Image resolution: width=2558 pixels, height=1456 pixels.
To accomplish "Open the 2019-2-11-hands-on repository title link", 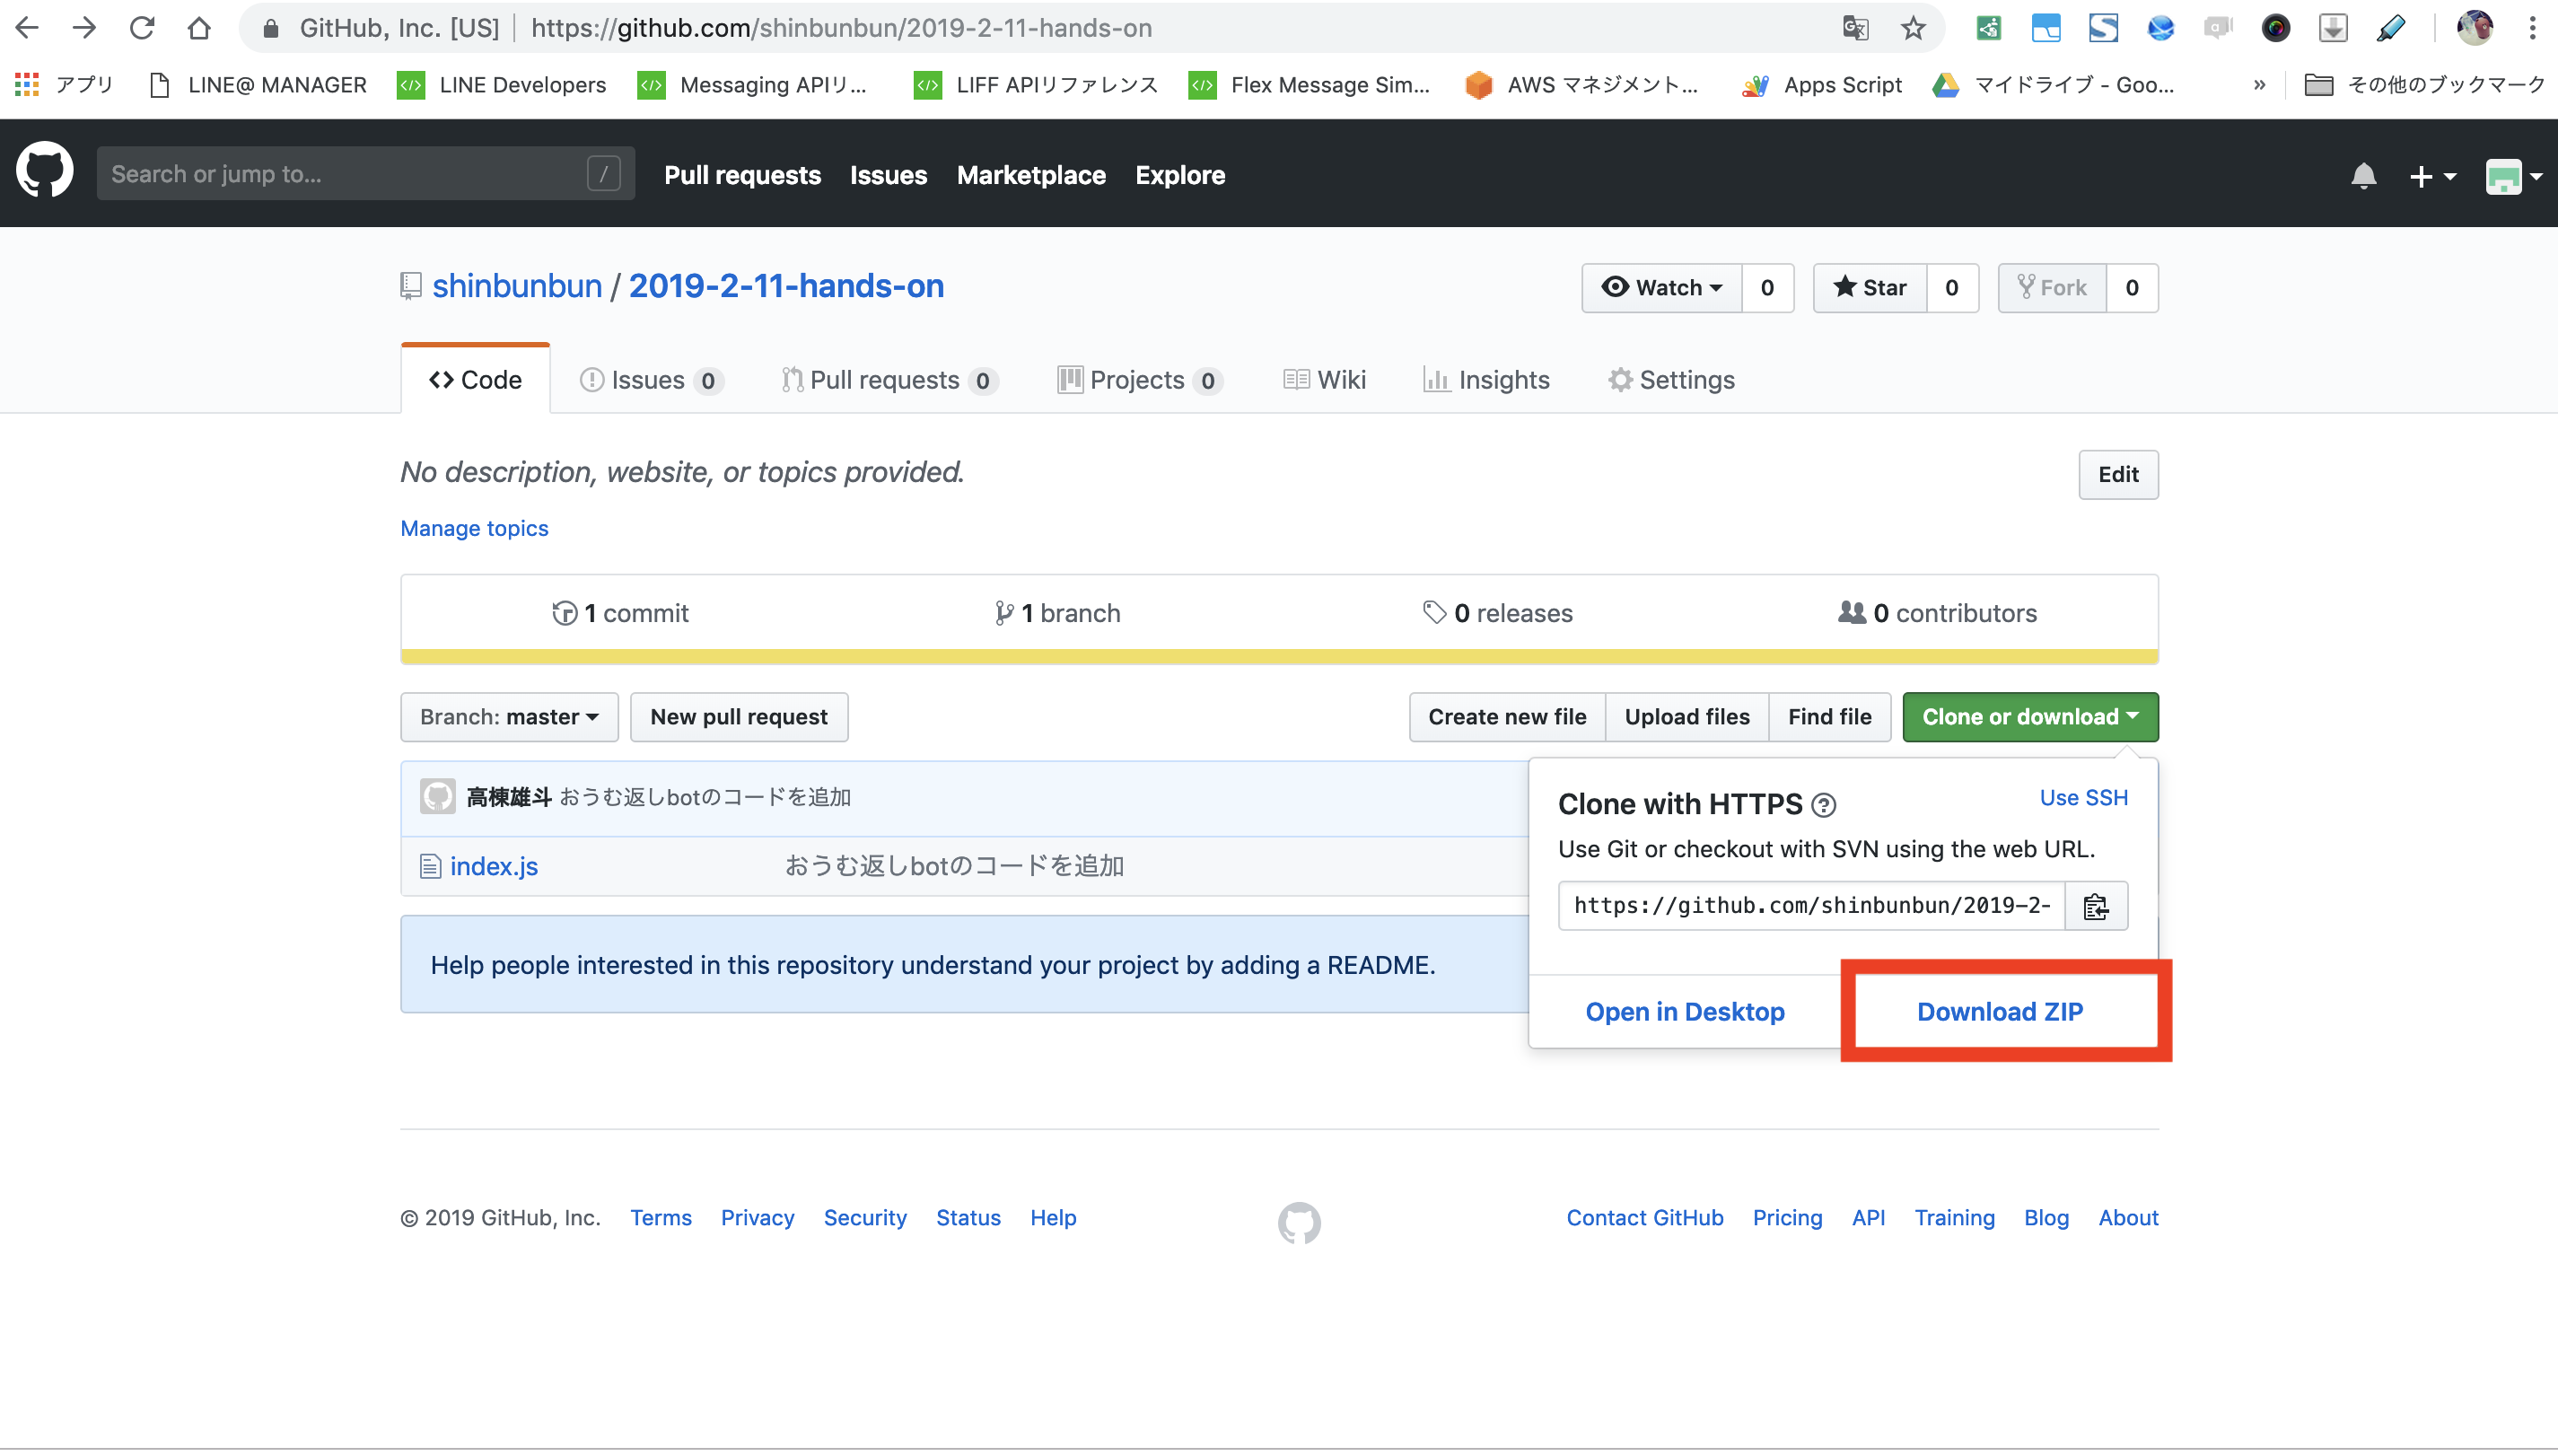I will click(x=785, y=286).
